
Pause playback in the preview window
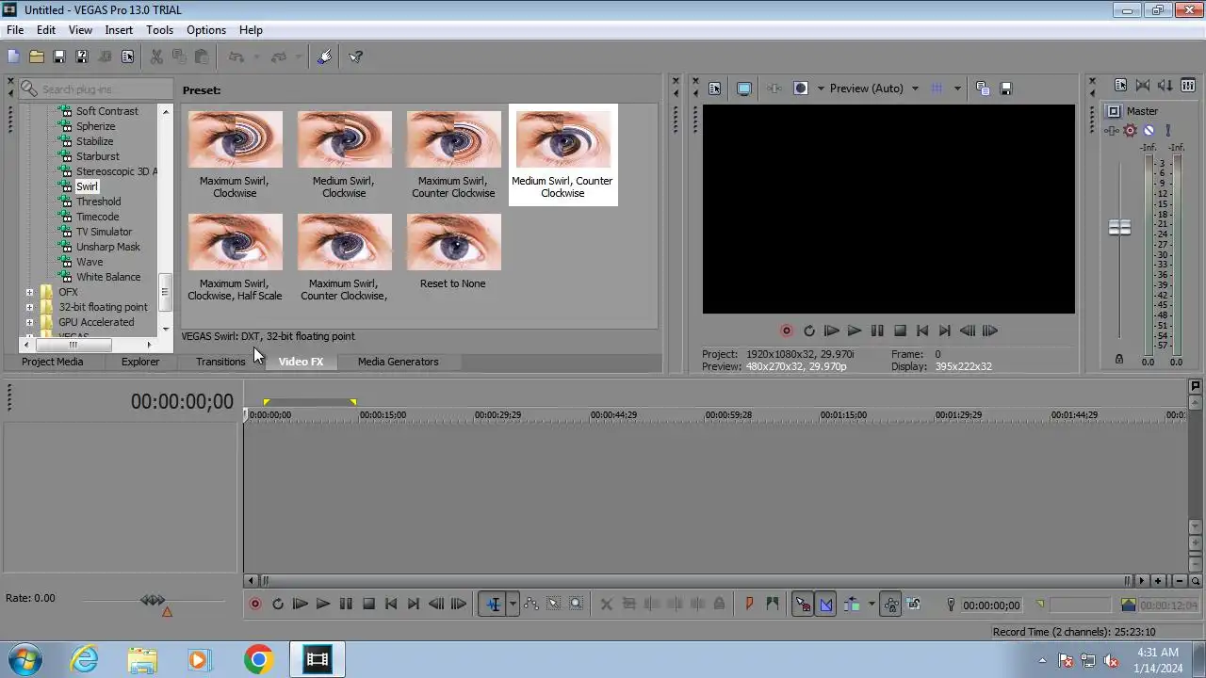(x=877, y=331)
